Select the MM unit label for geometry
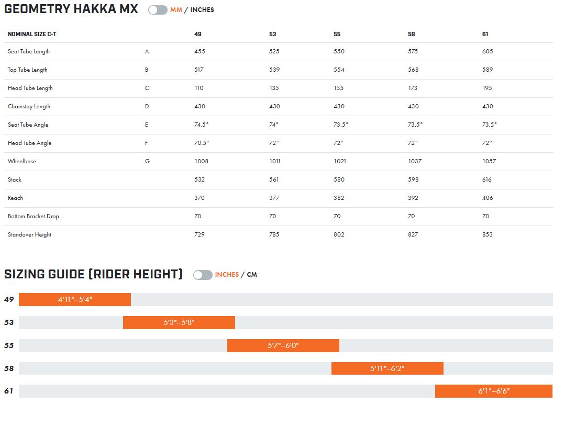 (x=176, y=10)
